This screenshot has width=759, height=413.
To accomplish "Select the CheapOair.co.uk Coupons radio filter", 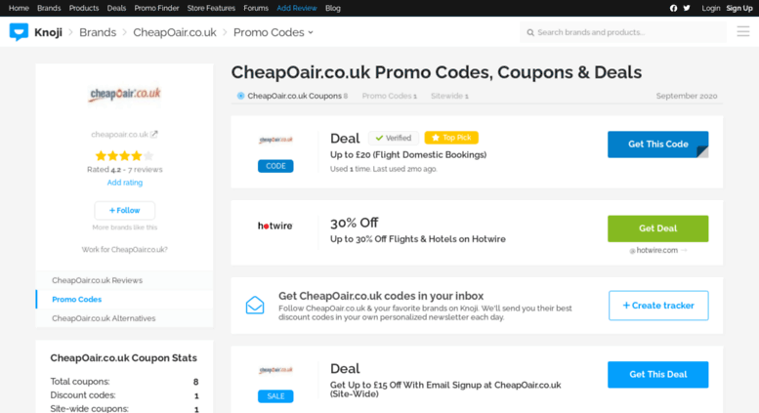I will point(240,96).
